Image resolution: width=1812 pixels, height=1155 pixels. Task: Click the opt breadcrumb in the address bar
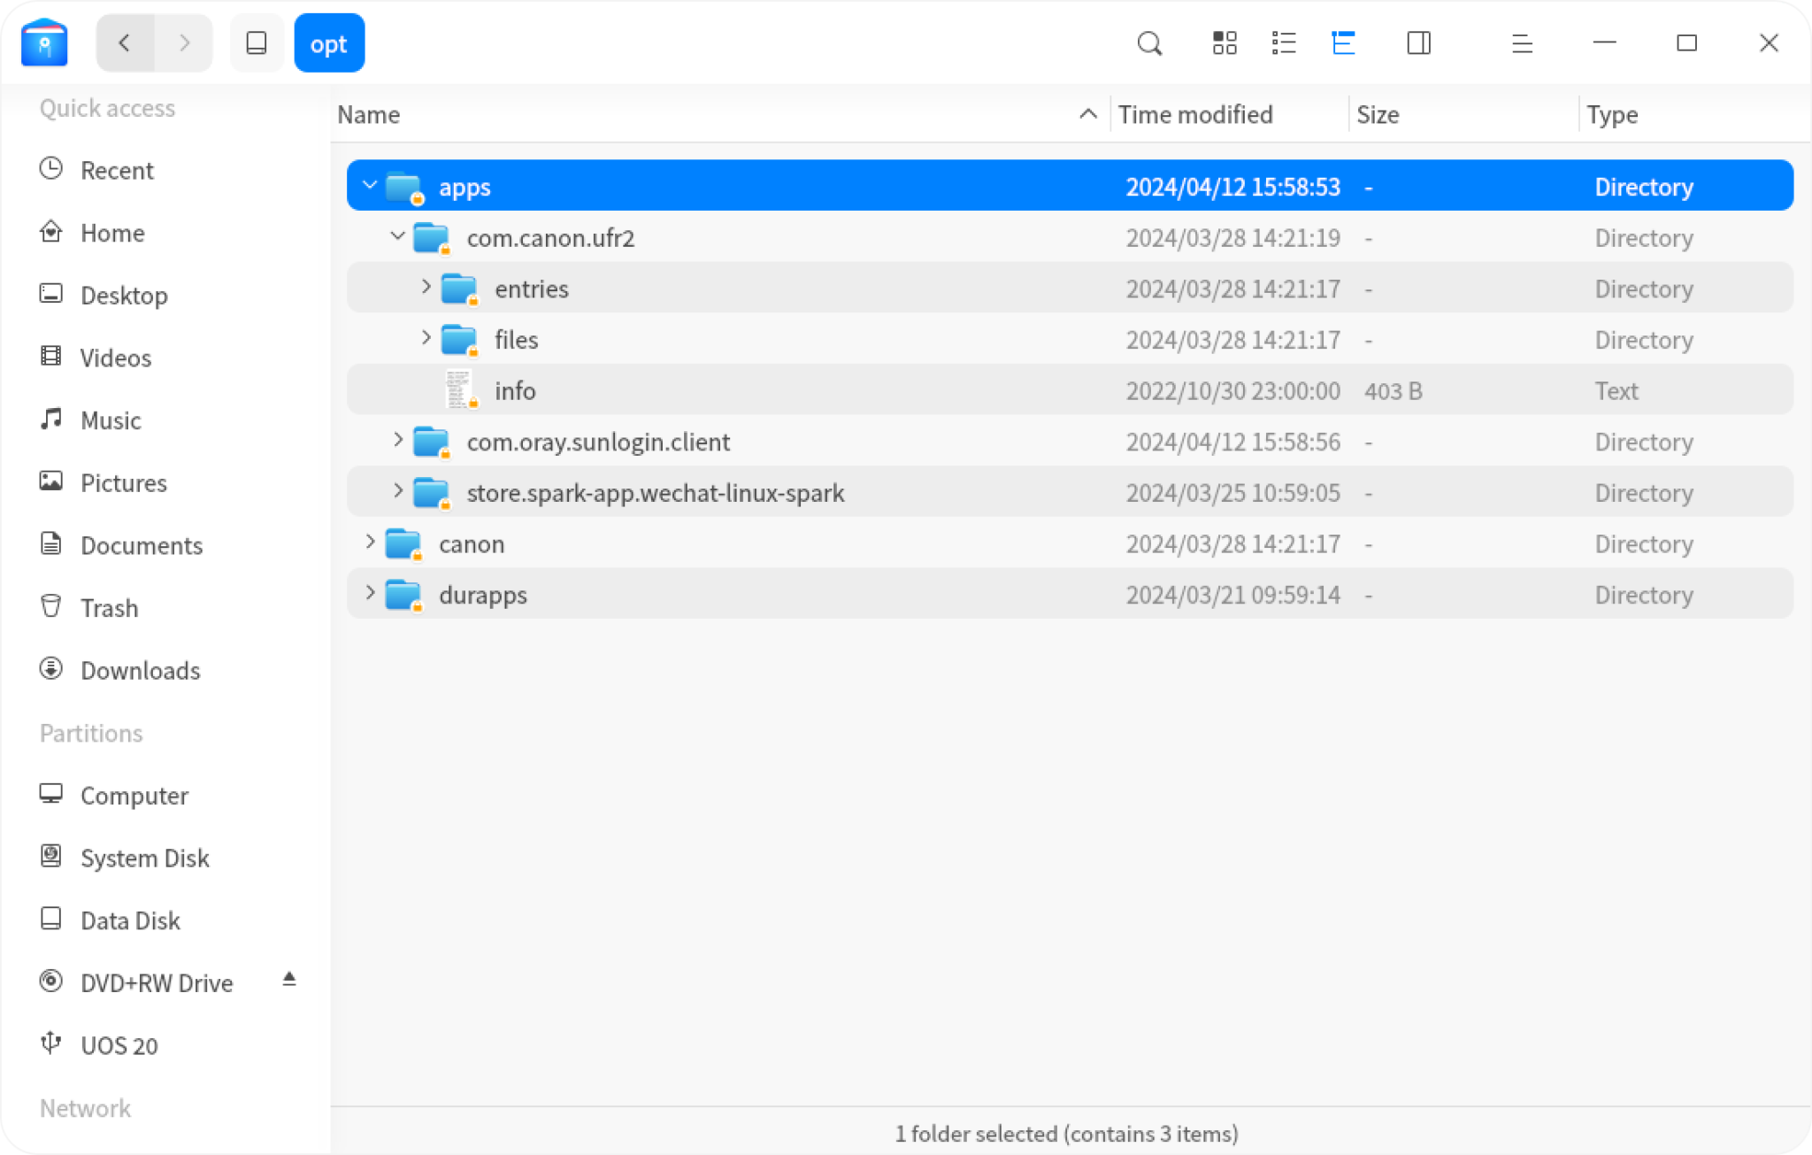click(329, 42)
